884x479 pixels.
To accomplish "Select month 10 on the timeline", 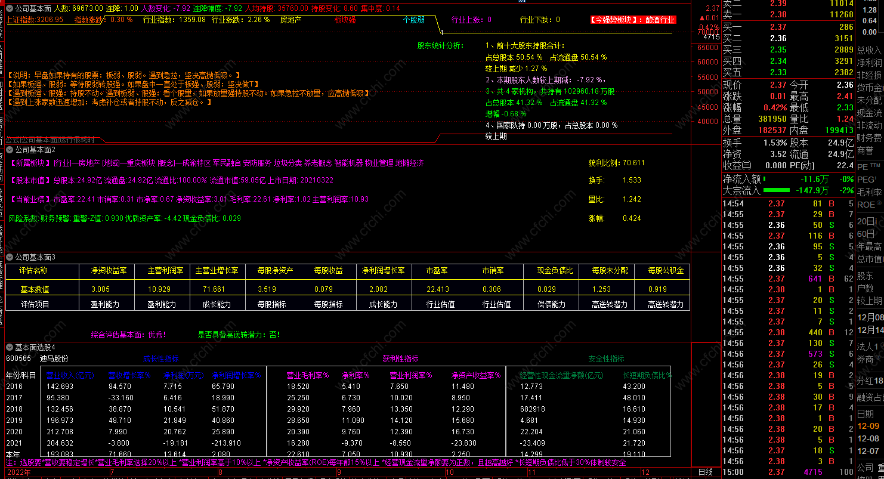I will click(449, 472).
